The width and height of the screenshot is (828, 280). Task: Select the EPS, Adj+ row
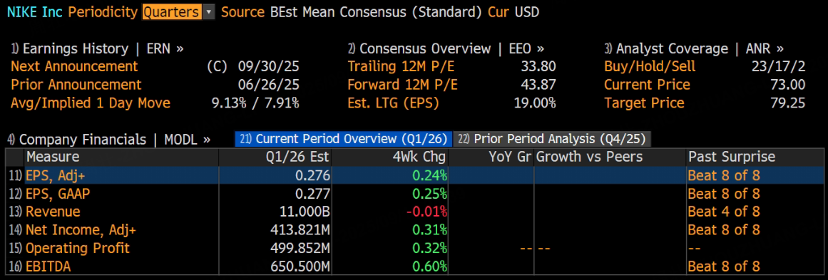tap(414, 175)
